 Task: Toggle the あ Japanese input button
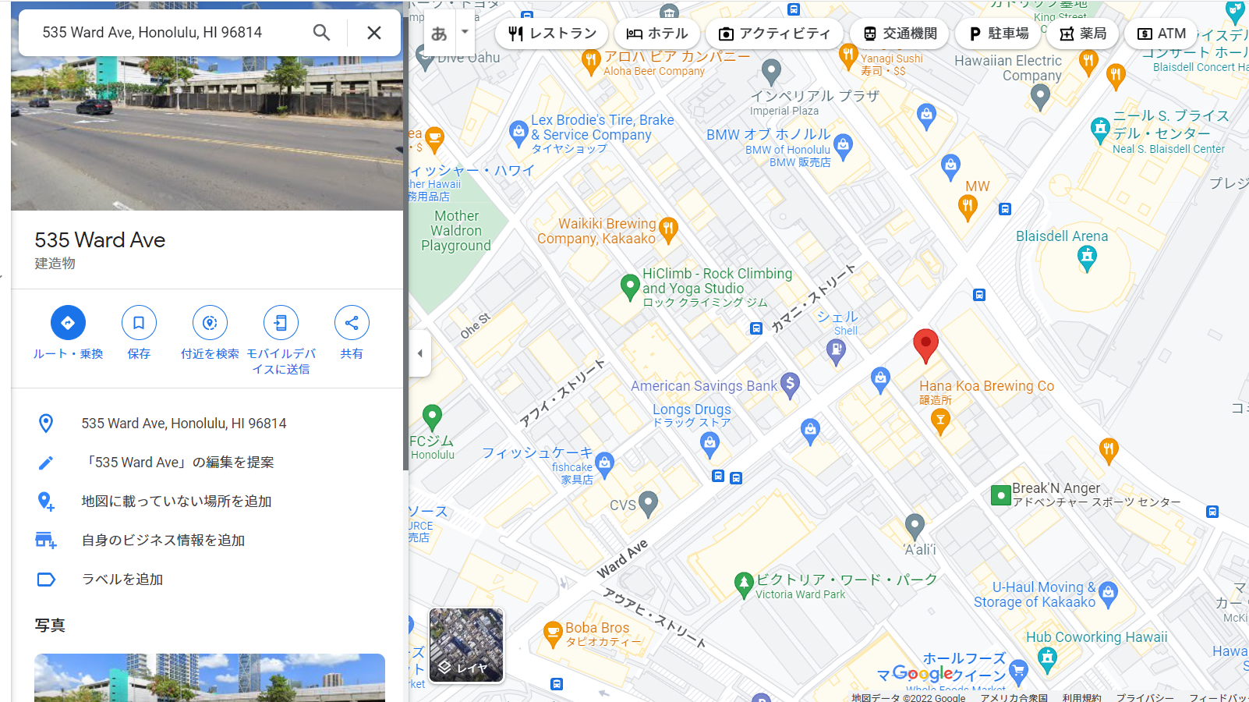point(440,34)
